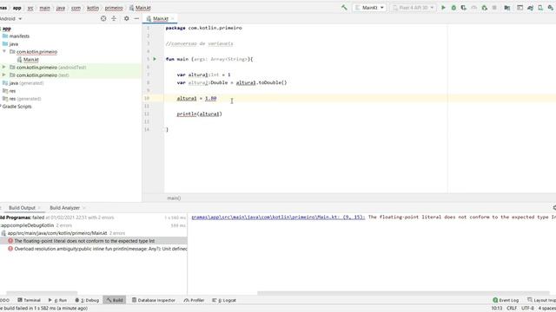Viewport: 556px width, 312px height.
Task: Expand com.kotlin.primeiro (androidTest) package
Action: point(3,68)
